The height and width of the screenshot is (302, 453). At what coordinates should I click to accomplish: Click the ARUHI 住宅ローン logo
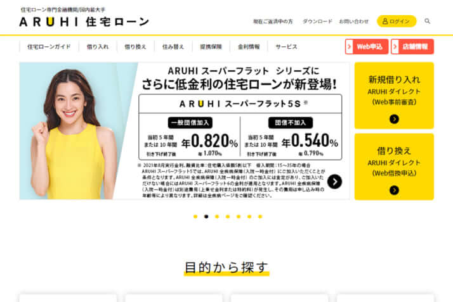tap(84, 22)
